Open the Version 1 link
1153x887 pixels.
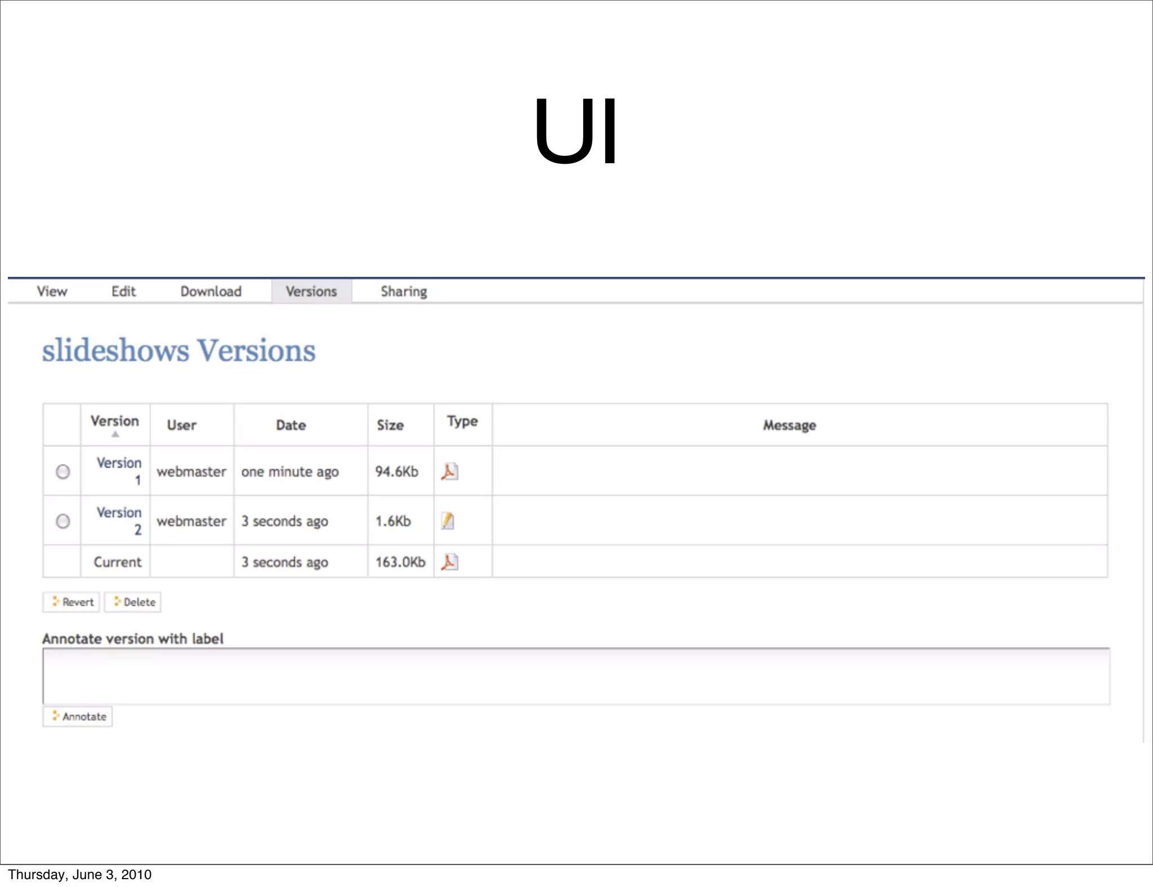(119, 463)
